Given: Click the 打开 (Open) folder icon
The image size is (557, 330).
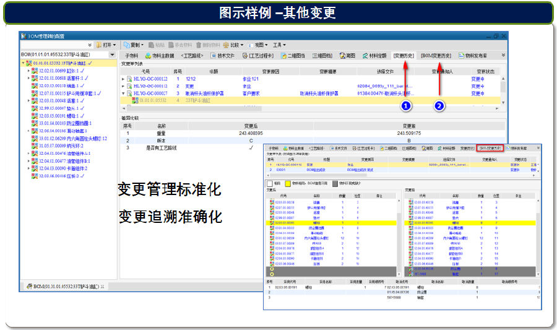Looking at the screenshot, I should point(98,45).
